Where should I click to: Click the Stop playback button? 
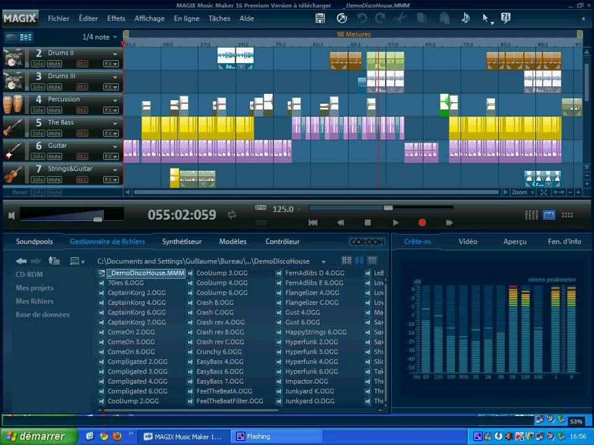click(368, 222)
